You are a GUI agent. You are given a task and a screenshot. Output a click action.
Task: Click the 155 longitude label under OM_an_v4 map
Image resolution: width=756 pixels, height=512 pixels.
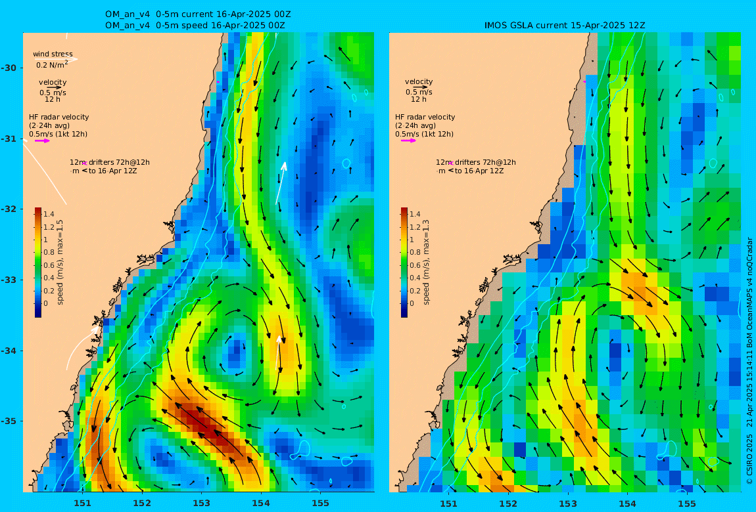click(x=320, y=503)
